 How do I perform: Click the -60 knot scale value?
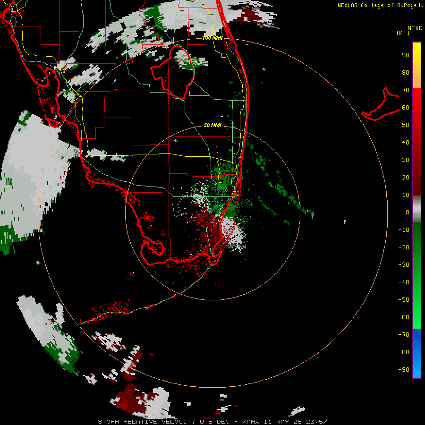coord(404,317)
